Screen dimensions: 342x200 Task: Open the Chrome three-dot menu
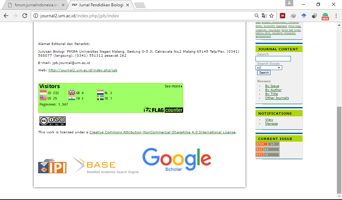coord(335,16)
